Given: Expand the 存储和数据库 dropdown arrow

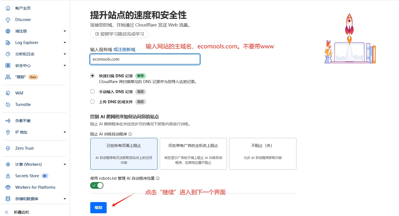Looking at the screenshot, I should click(x=65, y=199).
